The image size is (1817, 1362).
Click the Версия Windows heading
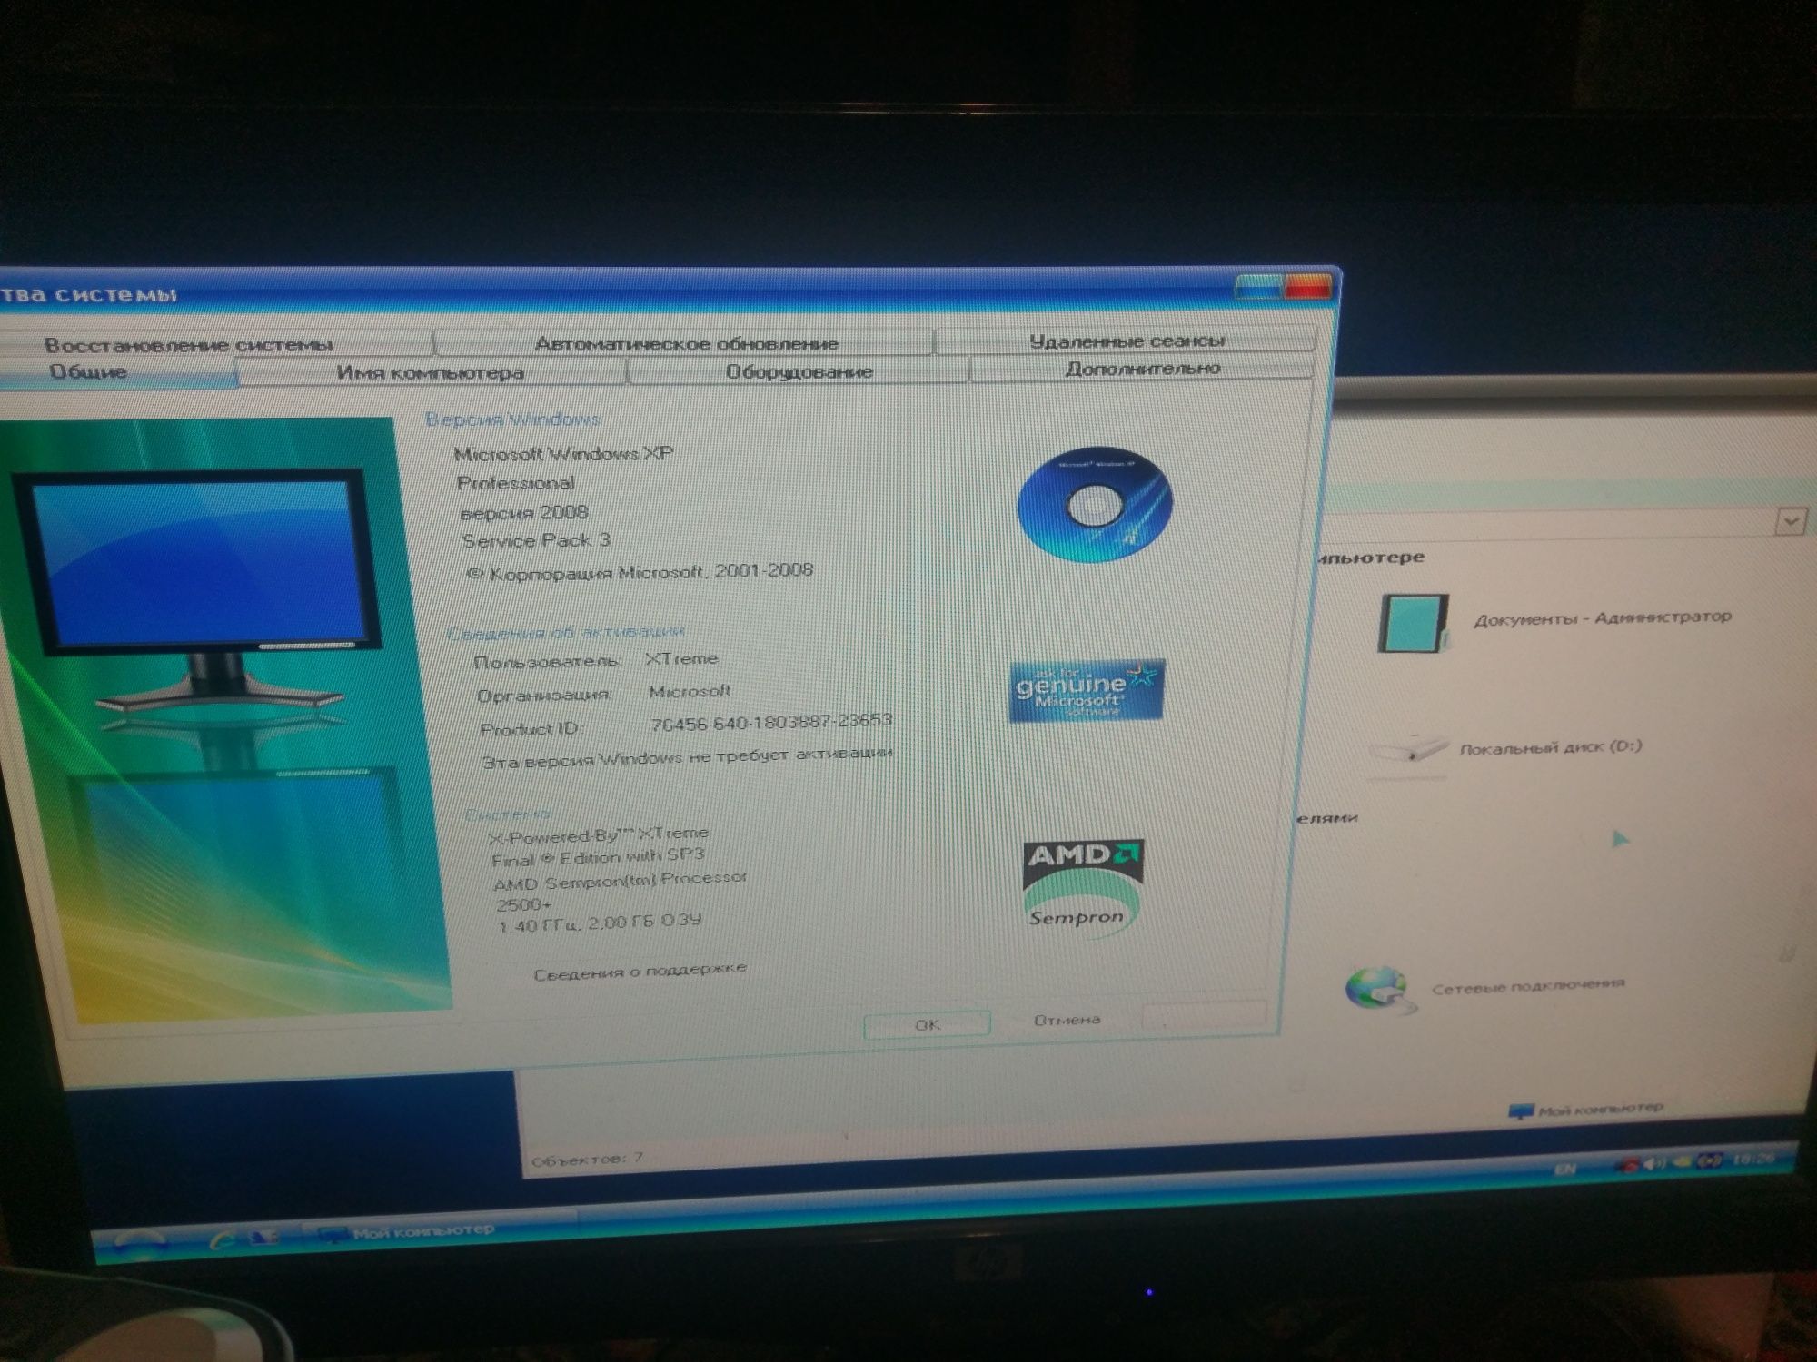pos(512,419)
